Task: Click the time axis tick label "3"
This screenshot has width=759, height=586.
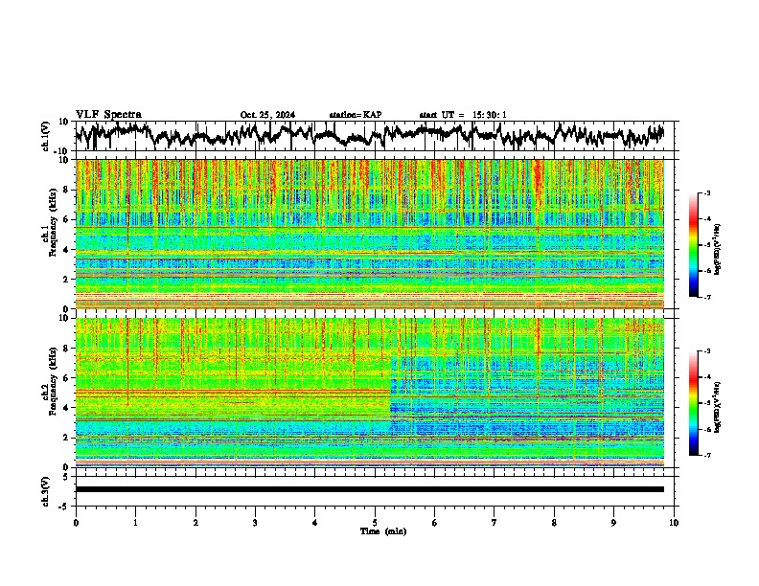Action: 255,523
